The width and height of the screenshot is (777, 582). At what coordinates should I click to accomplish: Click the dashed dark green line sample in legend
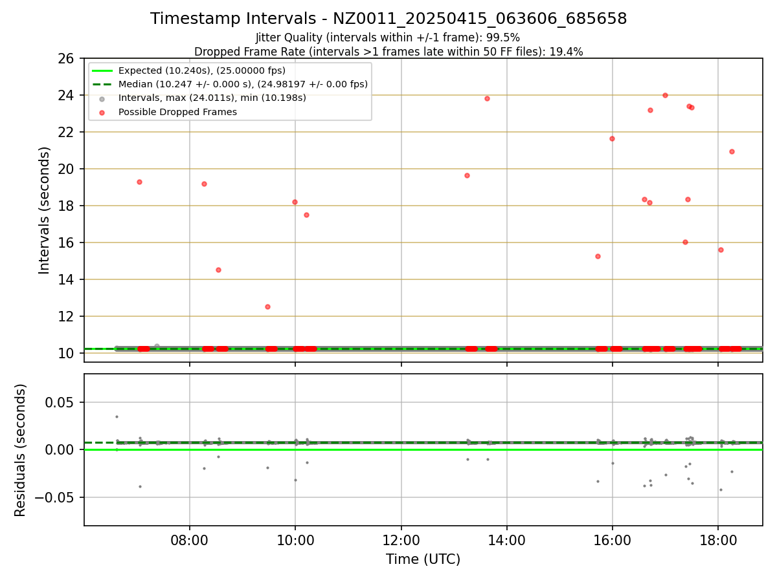coord(102,84)
